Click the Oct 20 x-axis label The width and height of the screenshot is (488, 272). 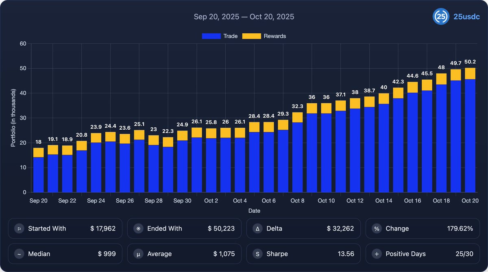click(x=470, y=201)
